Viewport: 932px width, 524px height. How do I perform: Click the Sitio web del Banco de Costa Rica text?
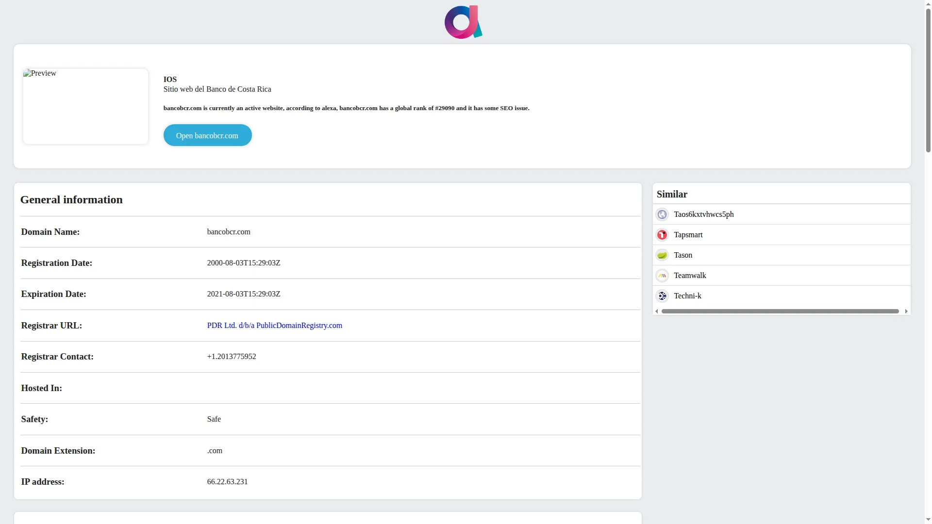pos(217,89)
